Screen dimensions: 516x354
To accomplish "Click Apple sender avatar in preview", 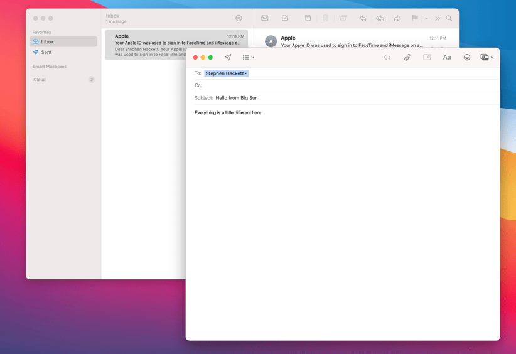I will point(271,41).
